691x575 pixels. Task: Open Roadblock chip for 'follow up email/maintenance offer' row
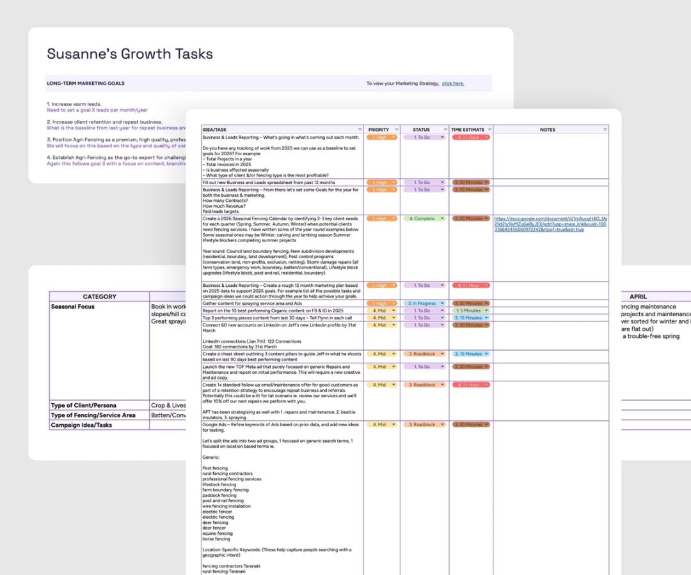[424, 385]
